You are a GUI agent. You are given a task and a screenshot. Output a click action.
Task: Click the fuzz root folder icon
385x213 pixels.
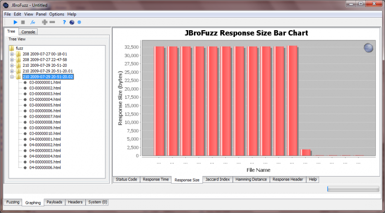click(12, 48)
